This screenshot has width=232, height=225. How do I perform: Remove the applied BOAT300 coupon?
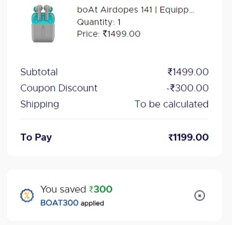click(199, 196)
